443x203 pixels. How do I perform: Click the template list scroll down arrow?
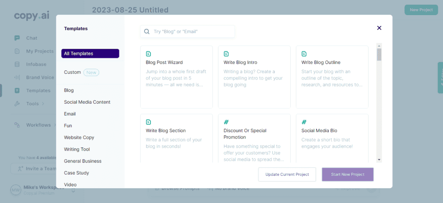point(379,159)
